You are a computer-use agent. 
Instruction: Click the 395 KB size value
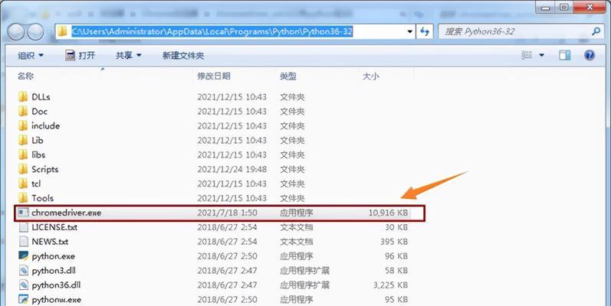click(394, 242)
